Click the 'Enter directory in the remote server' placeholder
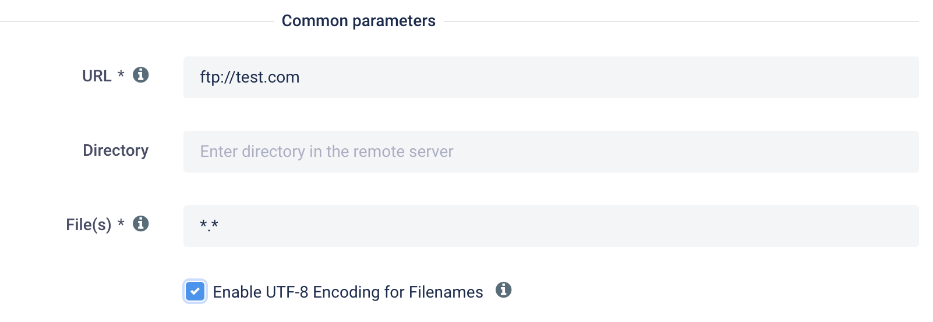 [327, 152]
